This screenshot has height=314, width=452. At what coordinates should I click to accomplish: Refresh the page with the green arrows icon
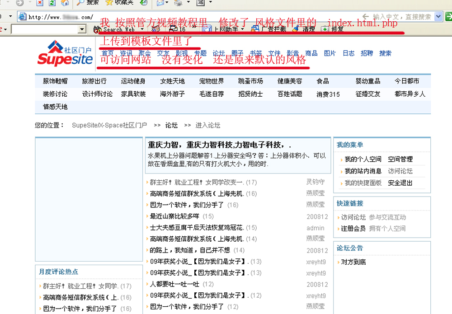pyautogui.click(x=52, y=3)
